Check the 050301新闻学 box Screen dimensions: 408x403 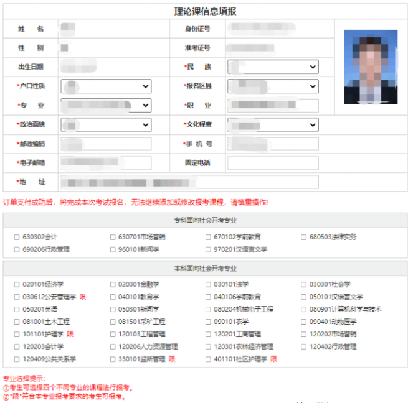(113, 310)
